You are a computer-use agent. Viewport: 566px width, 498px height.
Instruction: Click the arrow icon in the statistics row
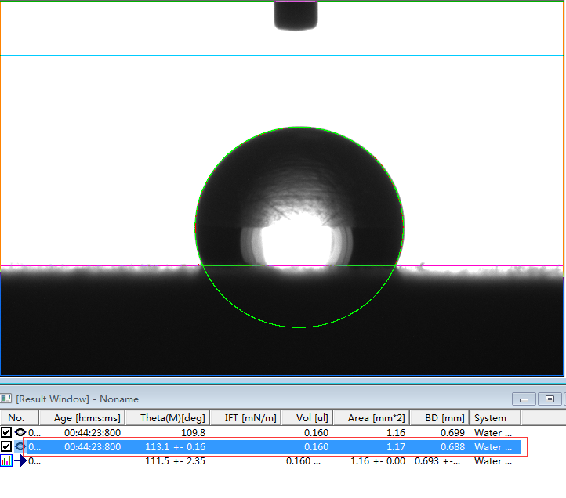point(20,461)
